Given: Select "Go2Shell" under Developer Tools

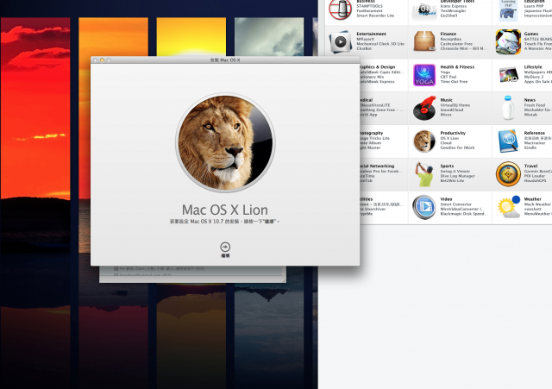Looking at the screenshot, I should point(448,16).
